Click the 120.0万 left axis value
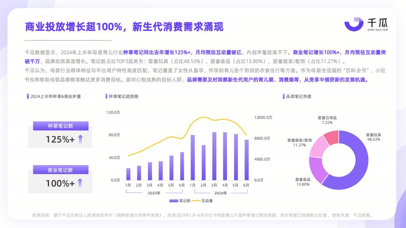Image resolution: width=406 pixels, height=228 pixels. pyautogui.click(x=113, y=113)
